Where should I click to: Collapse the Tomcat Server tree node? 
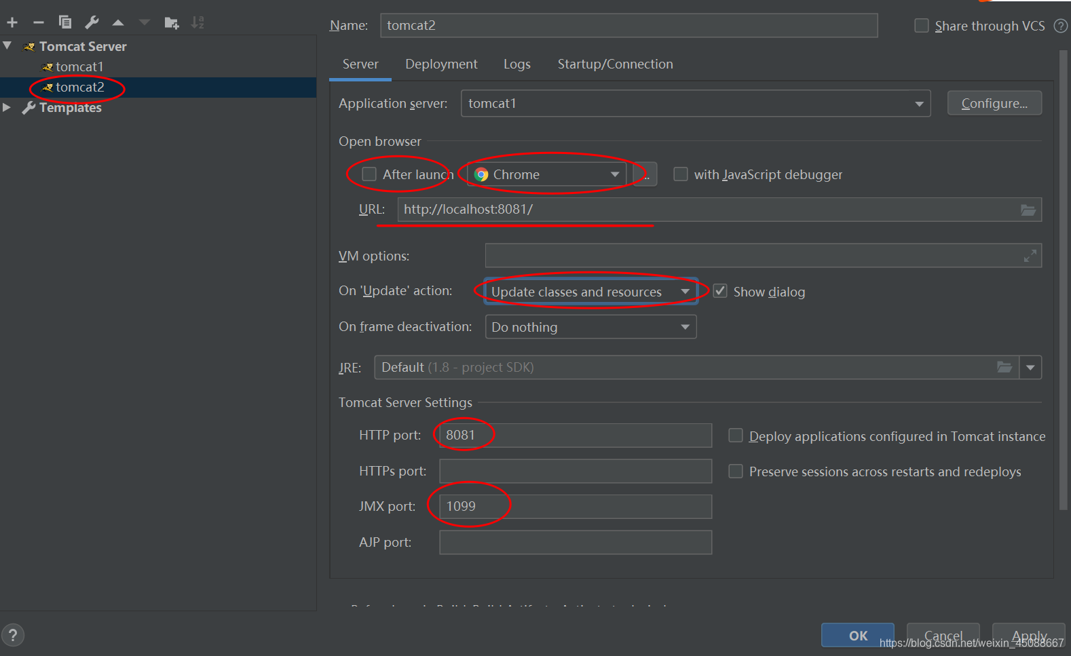coord(7,46)
